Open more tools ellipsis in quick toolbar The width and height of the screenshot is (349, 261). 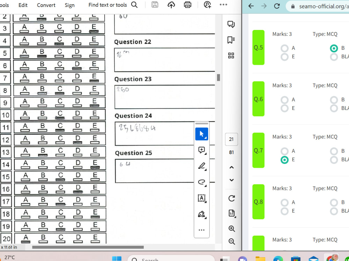202,230
